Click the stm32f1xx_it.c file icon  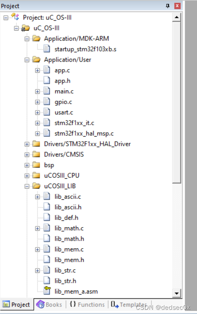coord(47,123)
